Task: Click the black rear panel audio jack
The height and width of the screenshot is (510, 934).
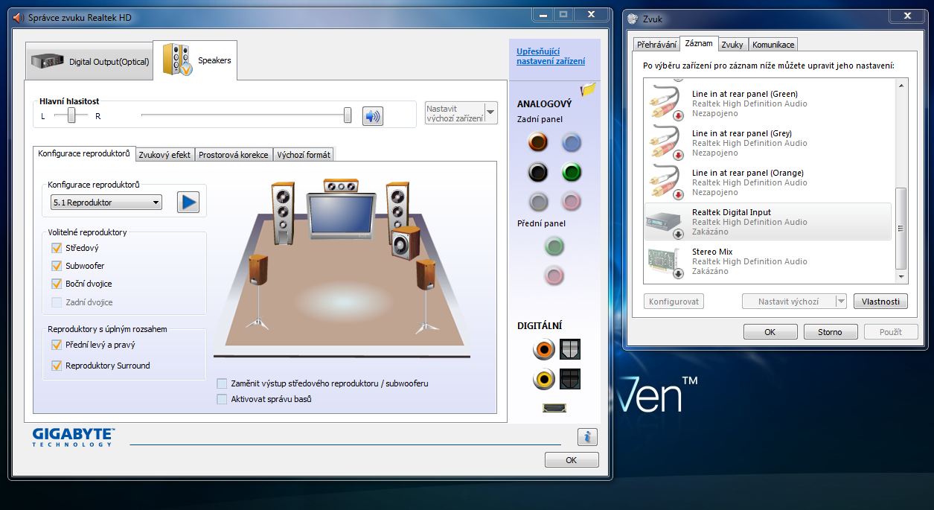Action: (538, 172)
